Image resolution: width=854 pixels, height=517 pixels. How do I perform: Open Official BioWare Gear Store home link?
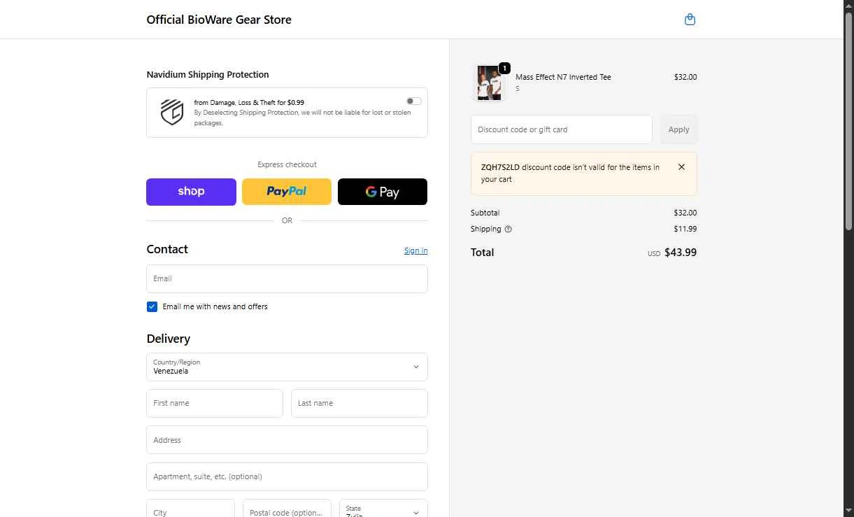[219, 20]
